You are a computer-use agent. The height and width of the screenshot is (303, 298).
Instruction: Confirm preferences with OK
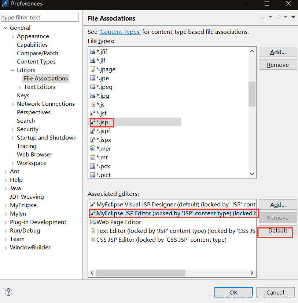point(233,293)
